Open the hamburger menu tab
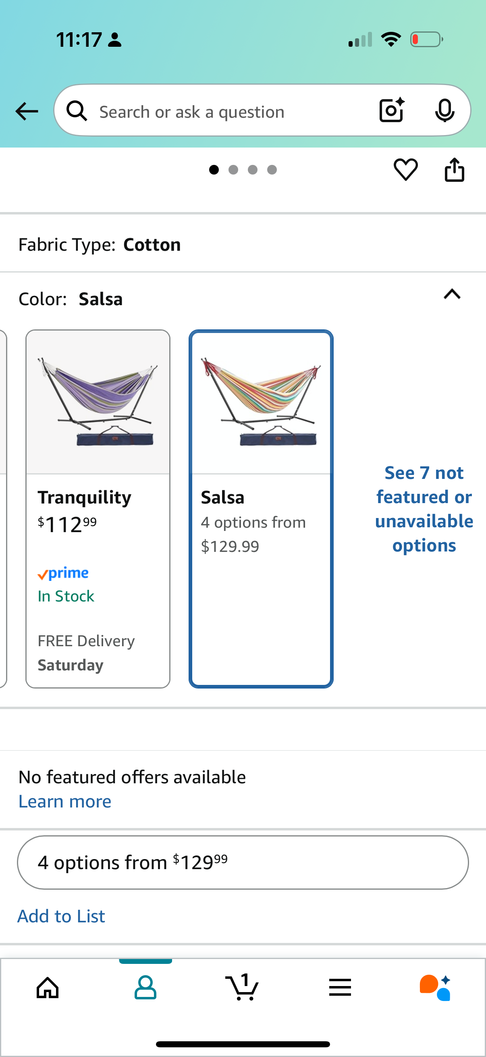 click(x=340, y=988)
